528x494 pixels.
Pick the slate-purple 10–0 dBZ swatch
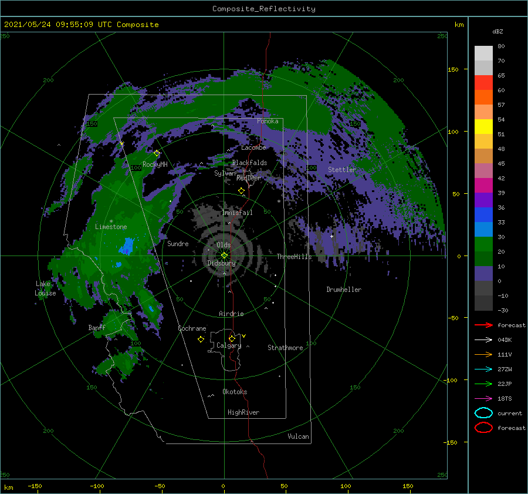pyautogui.click(x=483, y=274)
